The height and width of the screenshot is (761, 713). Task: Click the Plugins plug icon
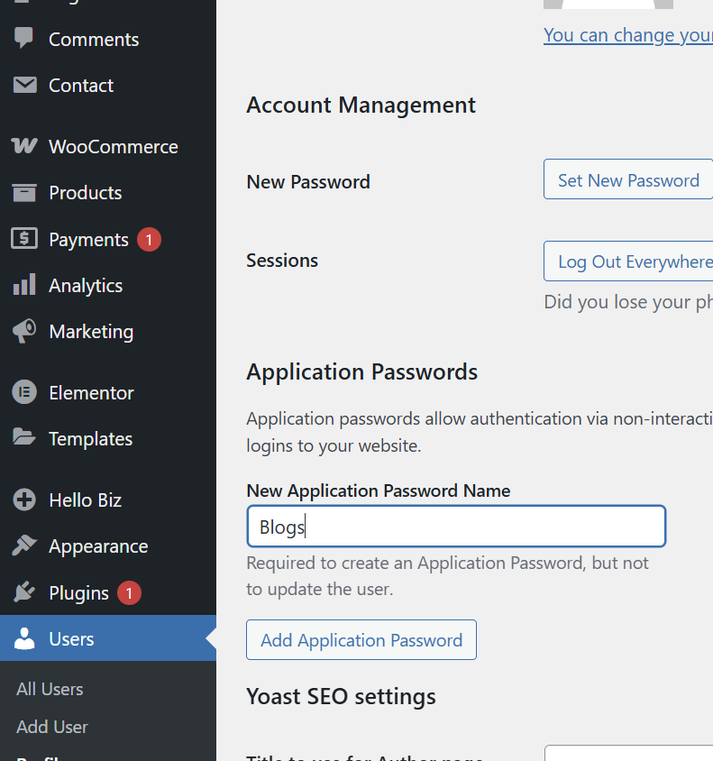pyautogui.click(x=24, y=592)
